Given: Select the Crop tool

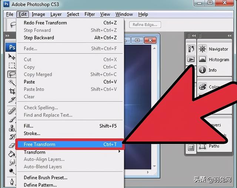Looking at the screenshot, I should (12, 91).
